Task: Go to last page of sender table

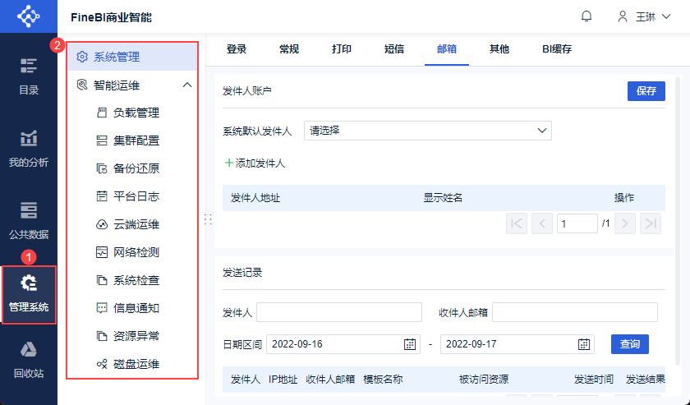Action: coord(651,223)
